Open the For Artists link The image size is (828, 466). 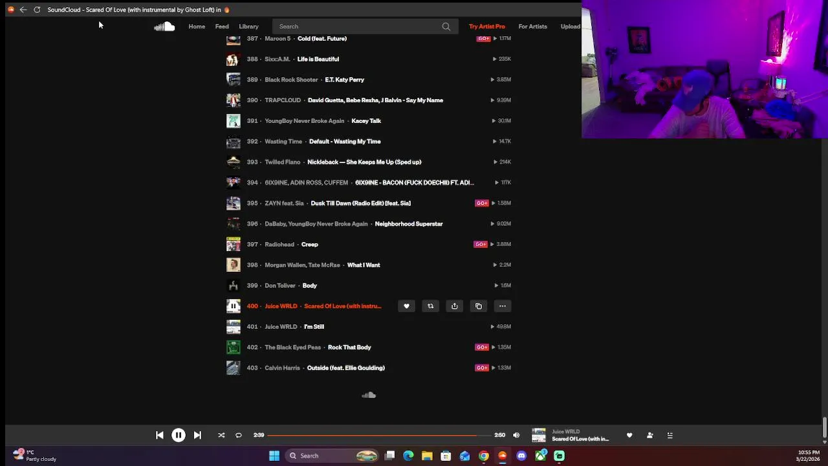[532, 27]
